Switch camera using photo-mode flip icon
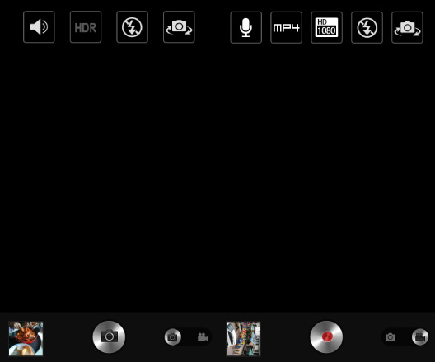435x362 pixels. coord(179,27)
